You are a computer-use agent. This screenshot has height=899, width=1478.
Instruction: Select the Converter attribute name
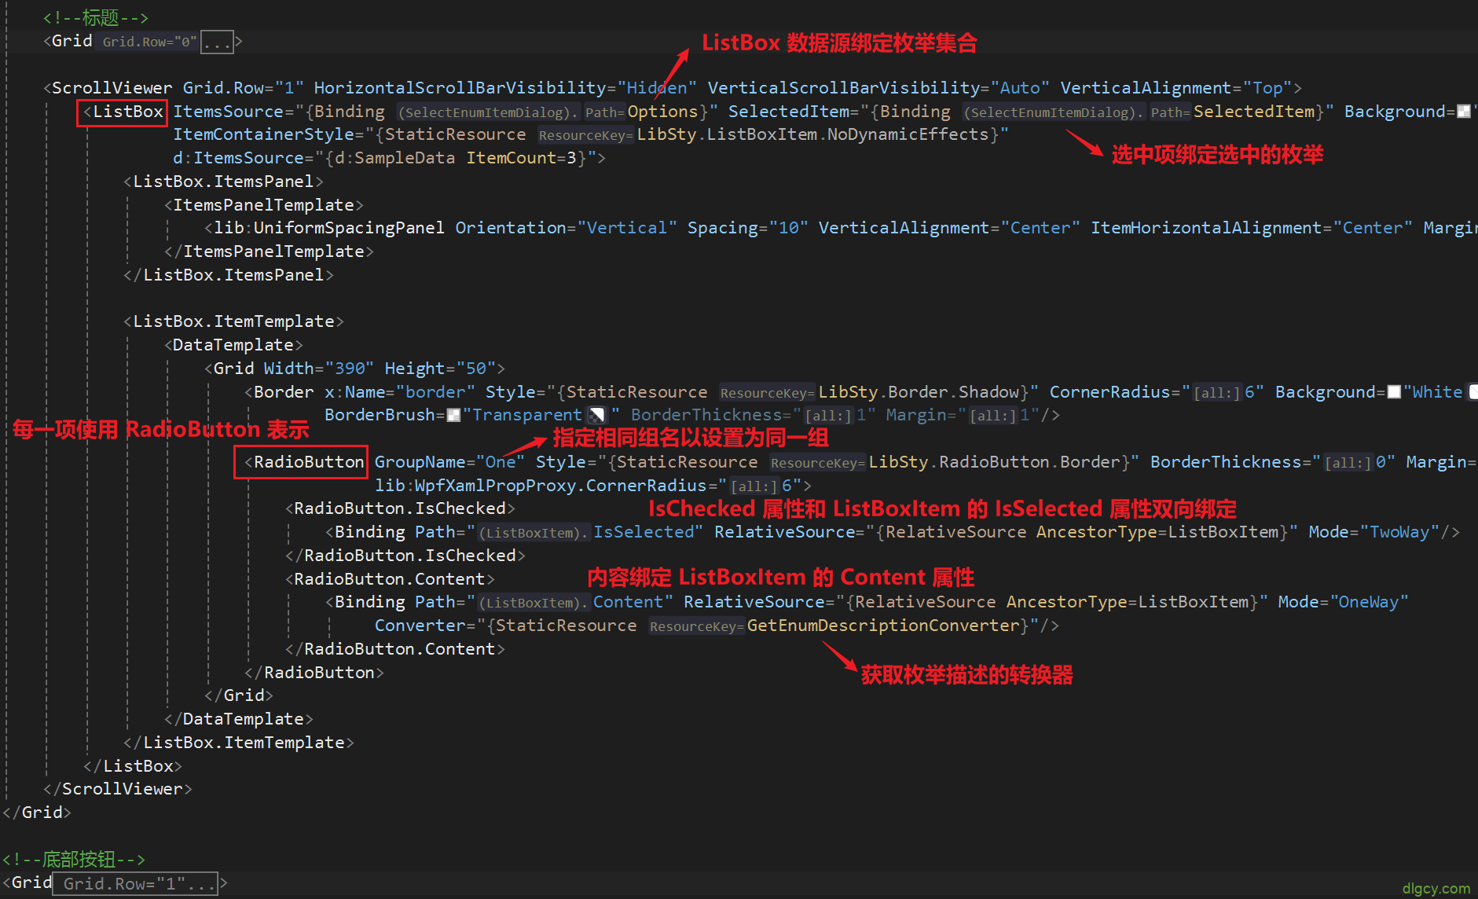420,626
